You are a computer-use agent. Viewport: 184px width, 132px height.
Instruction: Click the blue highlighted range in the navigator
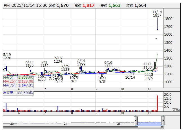click(149, 122)
